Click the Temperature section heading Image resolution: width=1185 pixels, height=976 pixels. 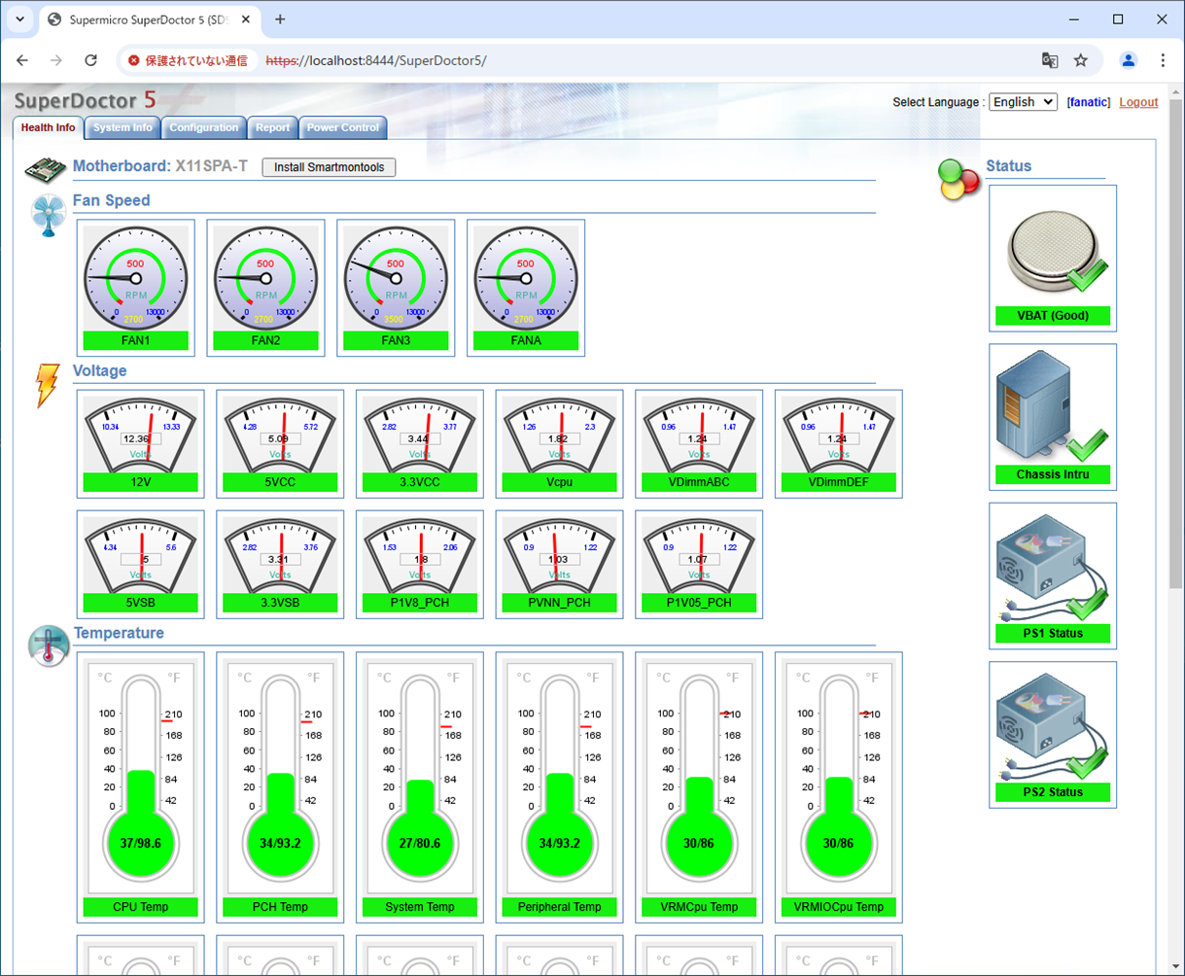coord(119,633)
